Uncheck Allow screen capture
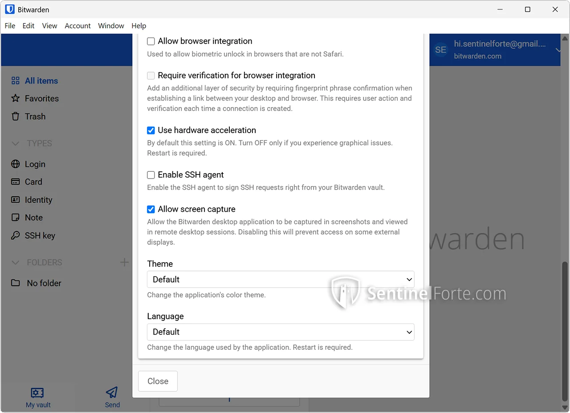This screenshot has width=570, height=413. pos(151,209)
